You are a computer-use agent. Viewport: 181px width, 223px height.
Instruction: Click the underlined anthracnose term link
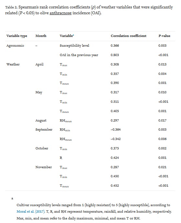pyautogui.click(x=61, y=13)
